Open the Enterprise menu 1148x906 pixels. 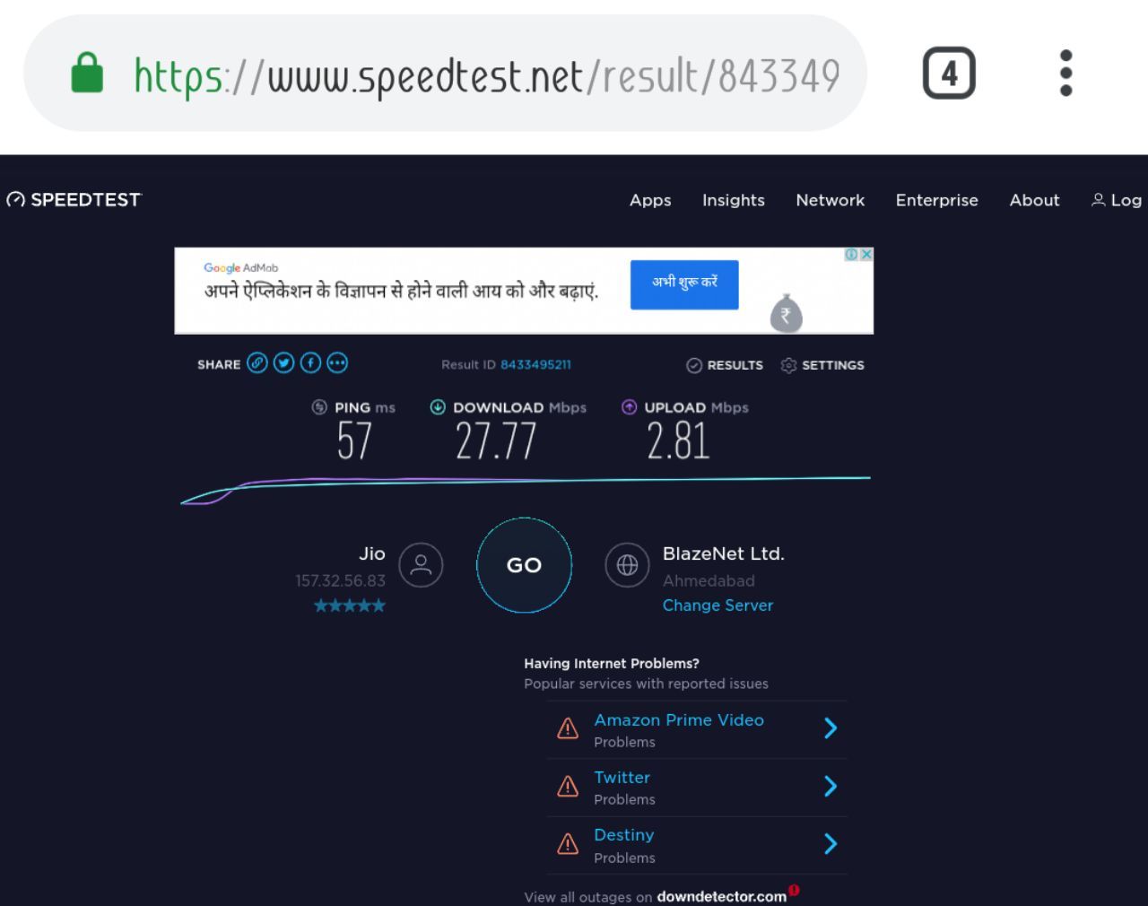(x=937, y=201)
